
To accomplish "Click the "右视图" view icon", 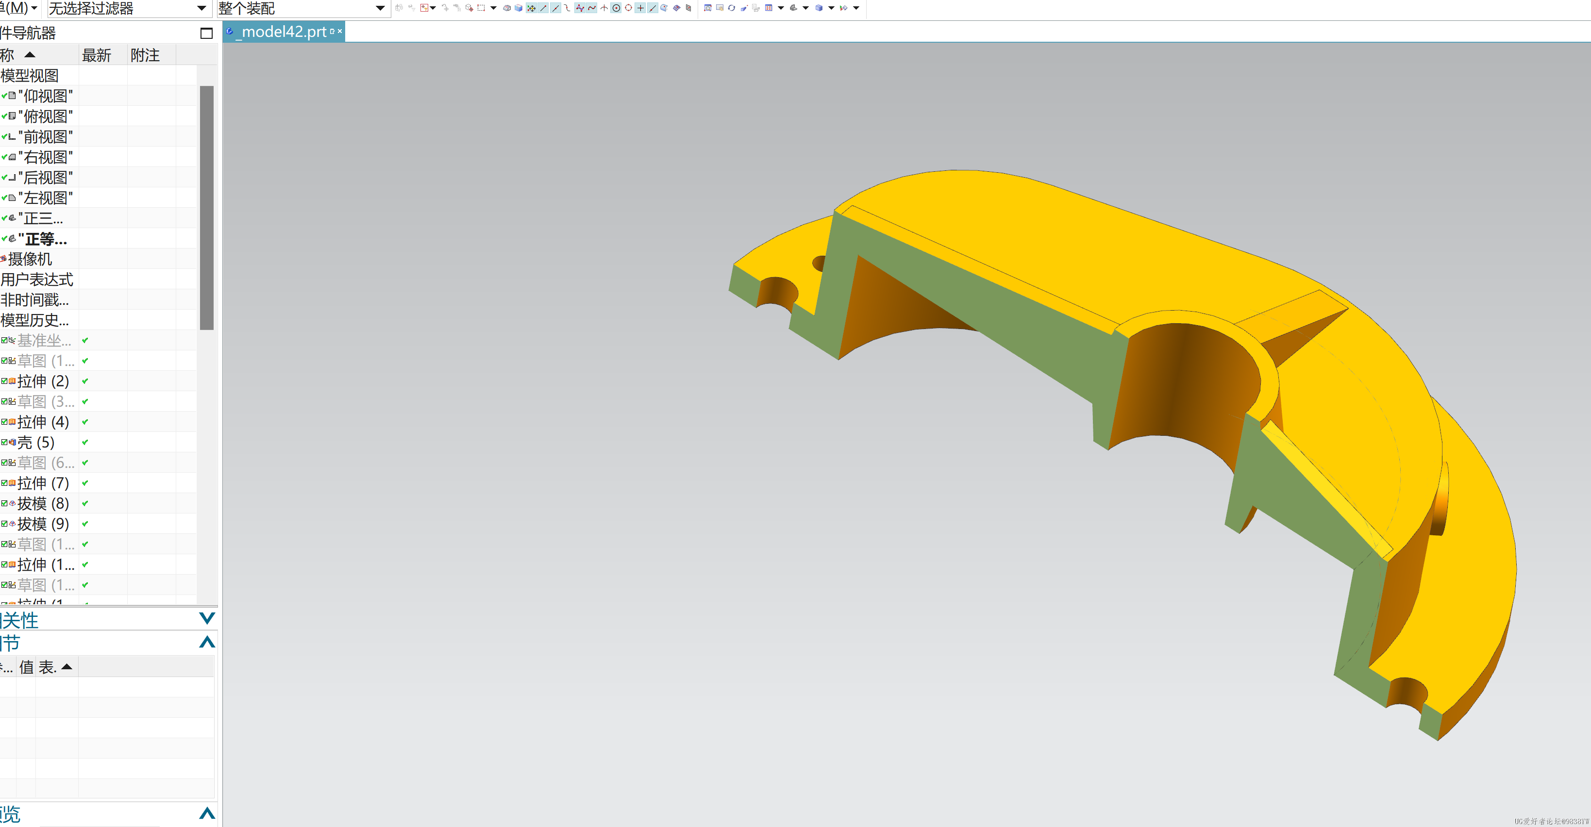I will [12, 157].
